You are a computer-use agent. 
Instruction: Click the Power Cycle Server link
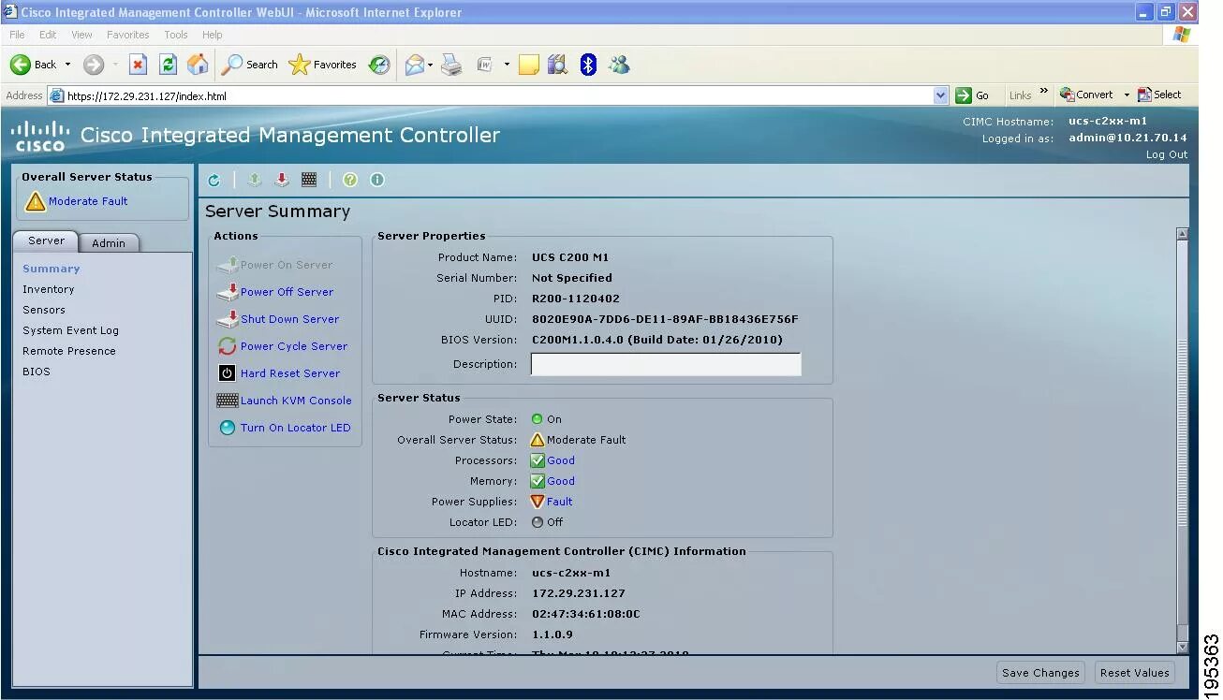pyautogui.click(x=294, y=346)
